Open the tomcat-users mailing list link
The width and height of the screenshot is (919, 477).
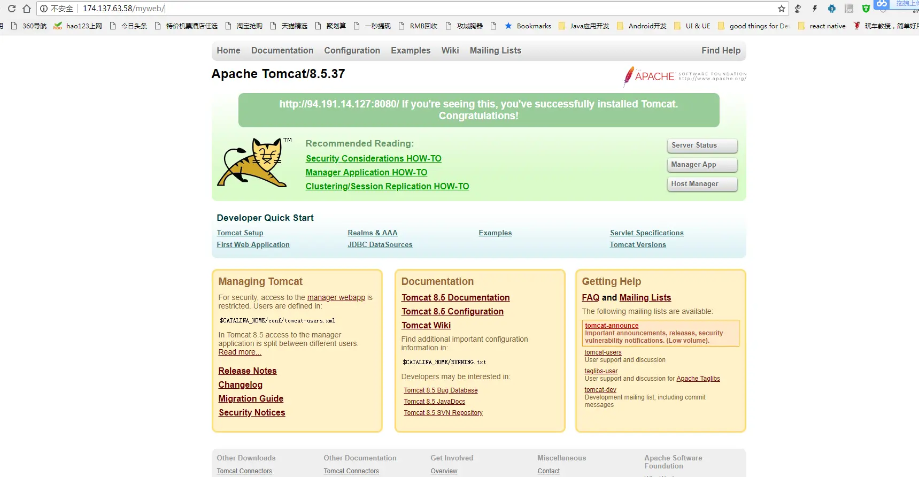pyautogui.click(x=603, y=352)
